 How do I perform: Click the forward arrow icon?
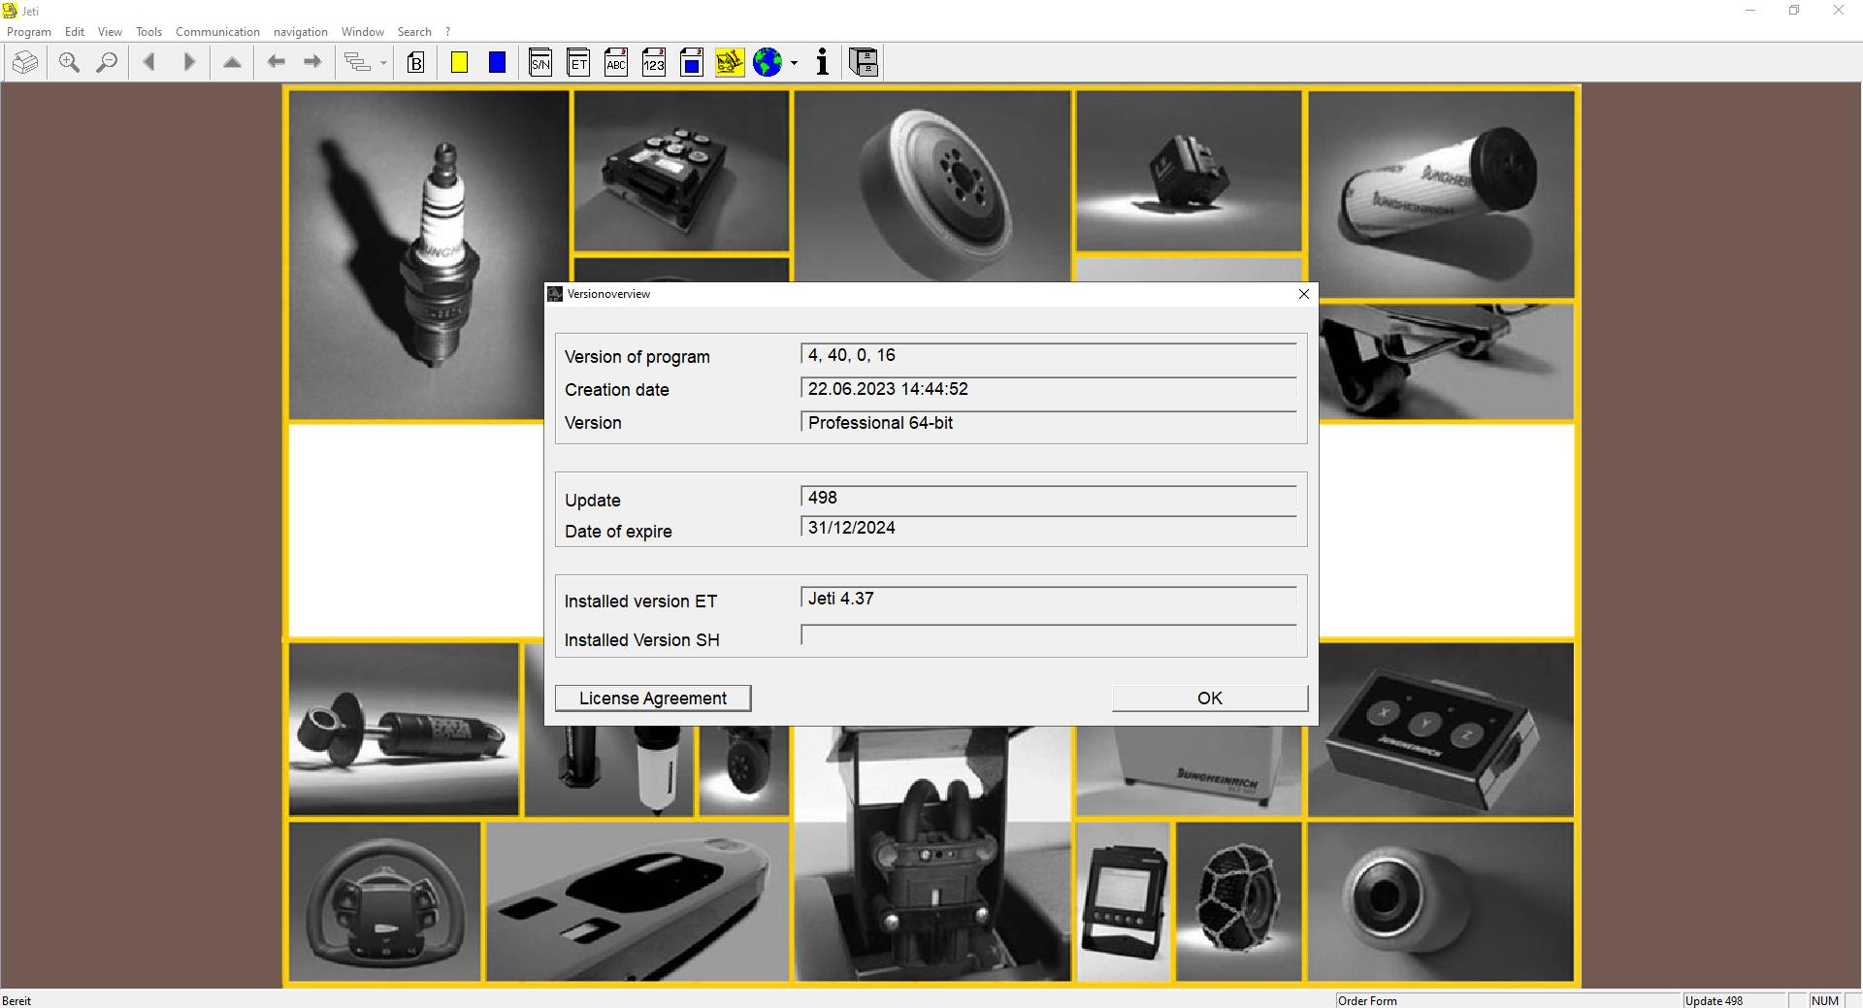click(x=312, y=63)
